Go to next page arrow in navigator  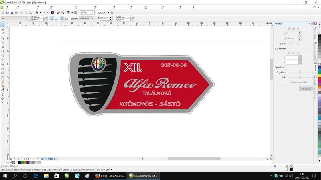click(x=35, y=159)
